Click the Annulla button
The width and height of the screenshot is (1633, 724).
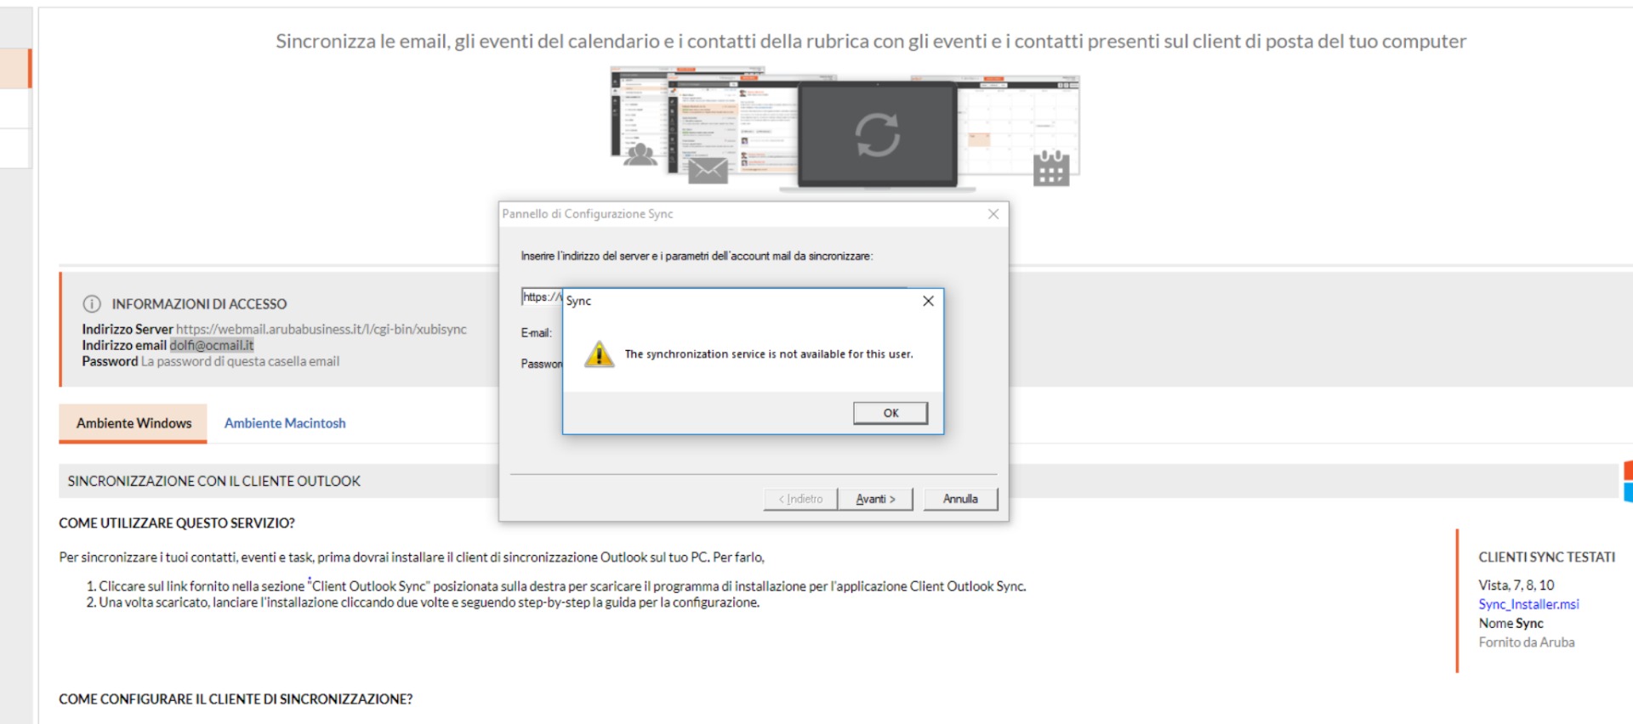click(960, 499)
